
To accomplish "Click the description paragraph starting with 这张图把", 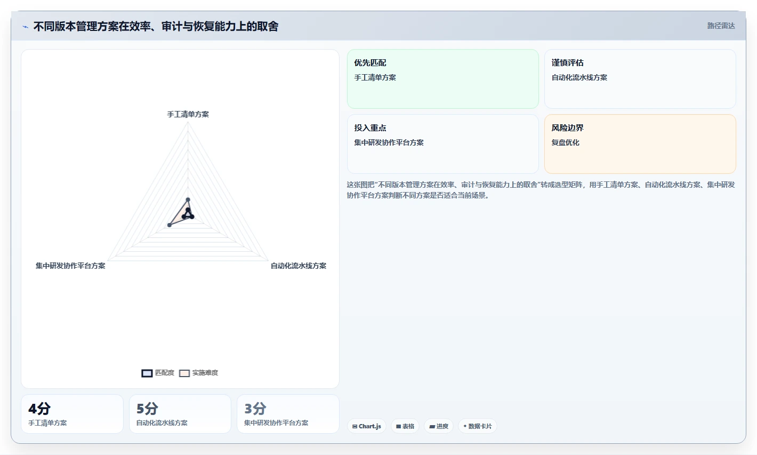I will 541,190.
